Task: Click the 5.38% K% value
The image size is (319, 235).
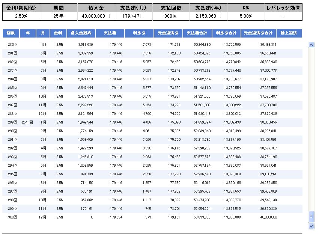Action: 245,16
